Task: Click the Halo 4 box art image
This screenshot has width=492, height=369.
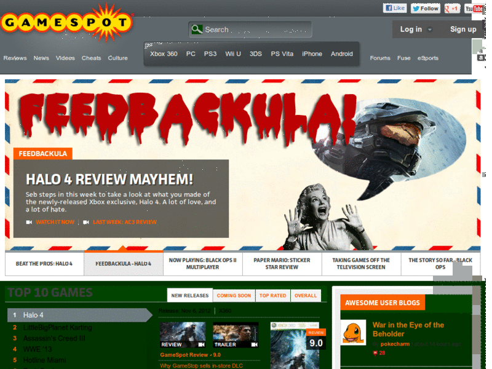Action: (x=295, y=346)
